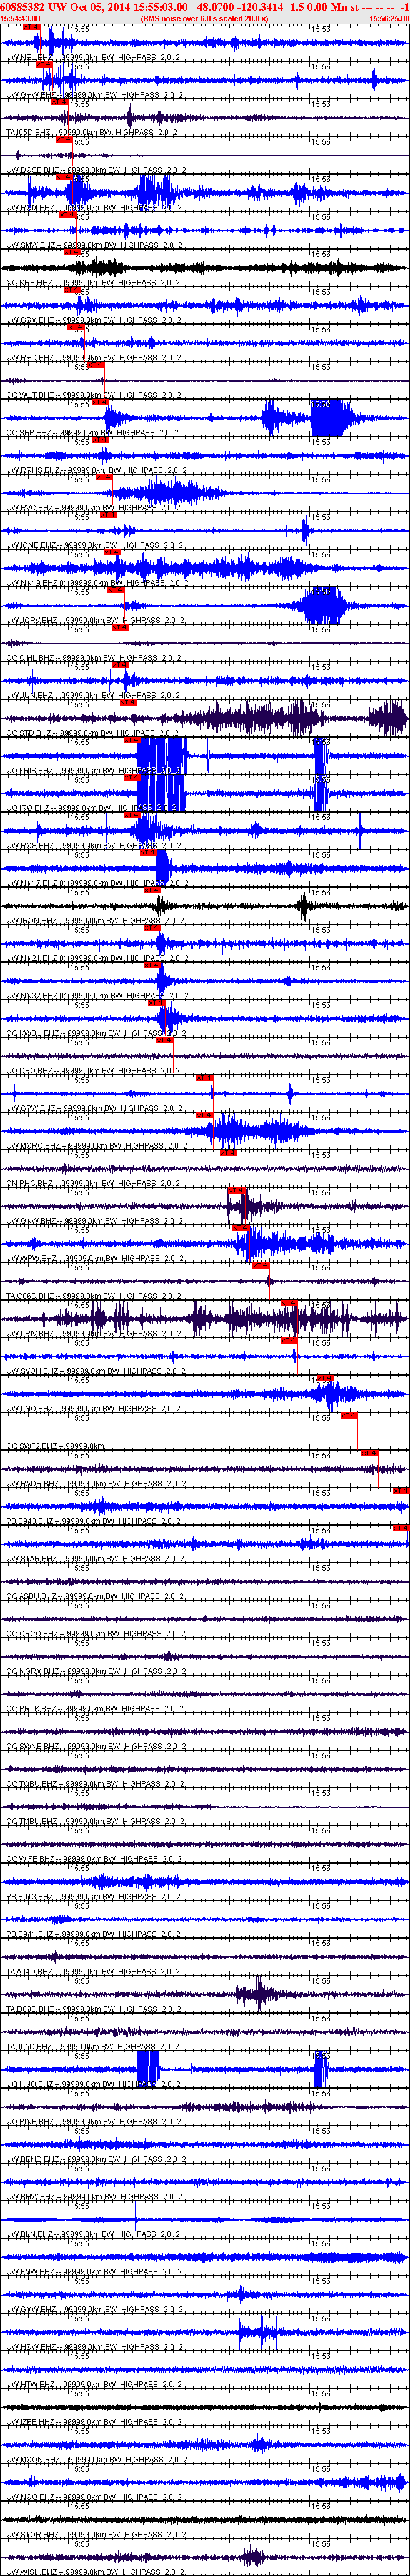Click the RMS noise scaling note
Image resolution: width=410 pixels, height=2576 pixels.
[204, 18]
